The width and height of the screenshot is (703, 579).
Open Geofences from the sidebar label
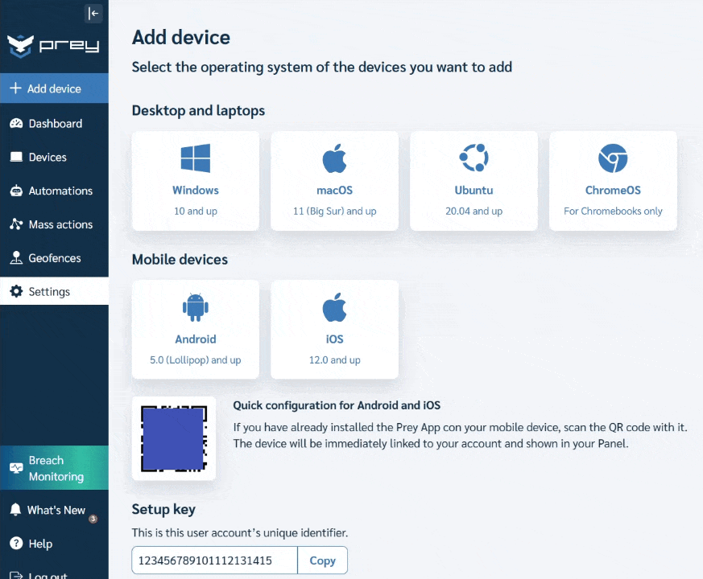55,258
